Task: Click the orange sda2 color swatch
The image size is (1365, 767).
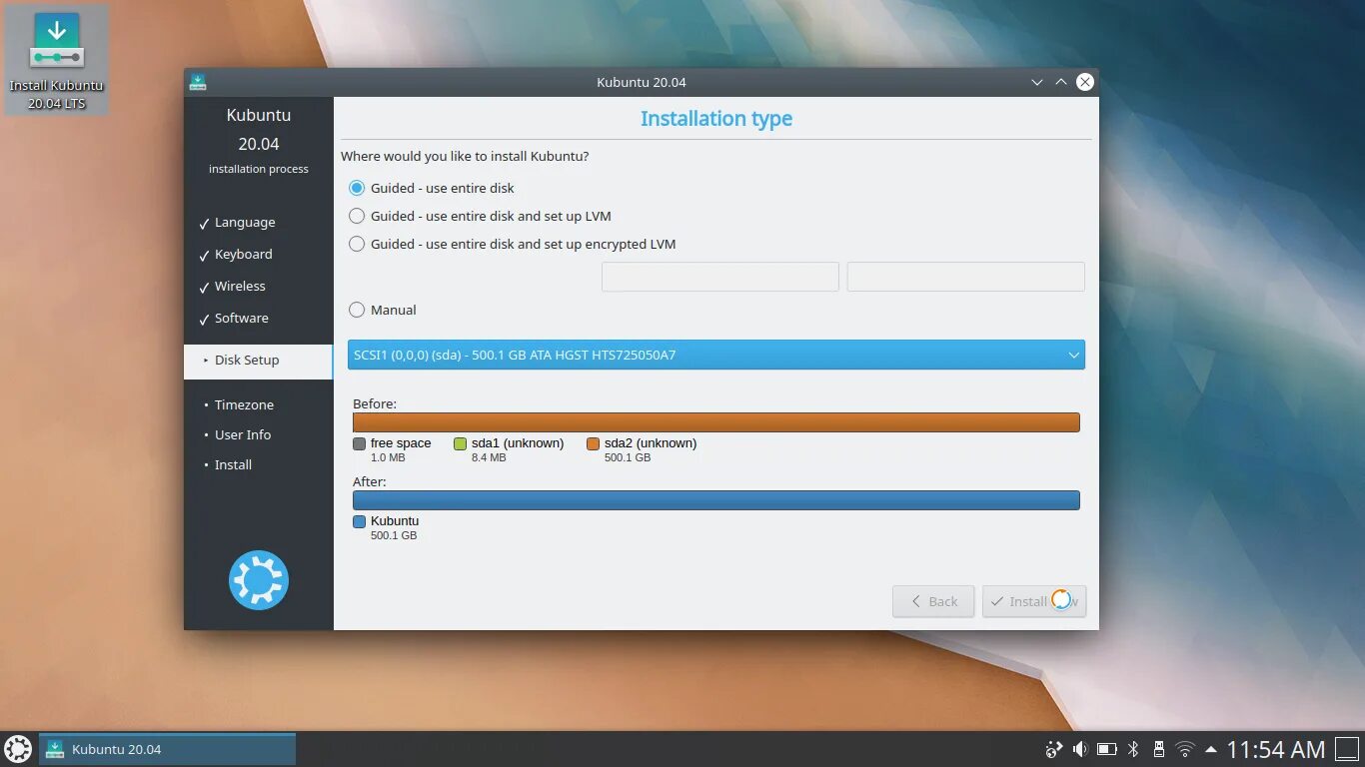Action: (594, 443)
